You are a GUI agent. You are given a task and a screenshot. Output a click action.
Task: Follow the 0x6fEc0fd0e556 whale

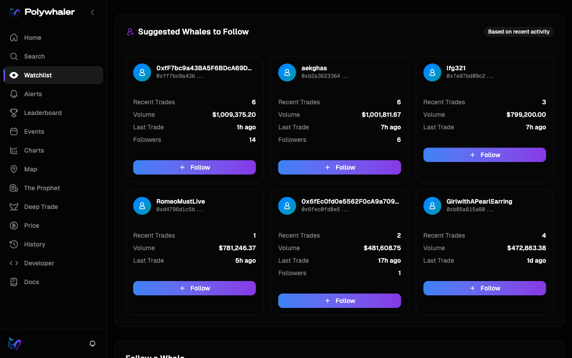(340, 301)
